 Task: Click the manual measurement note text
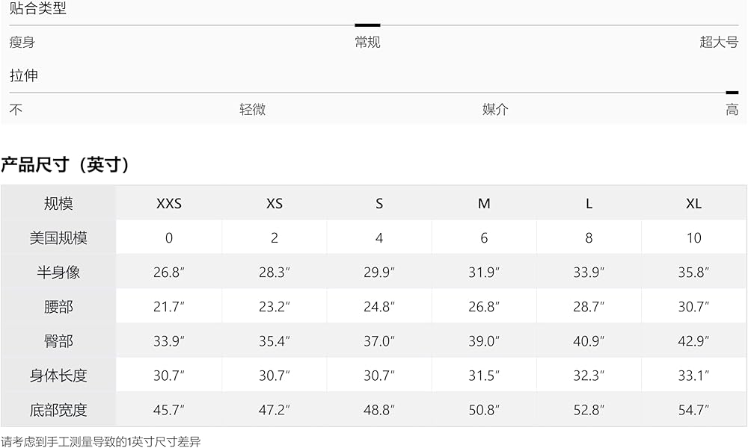click(101, 442)
